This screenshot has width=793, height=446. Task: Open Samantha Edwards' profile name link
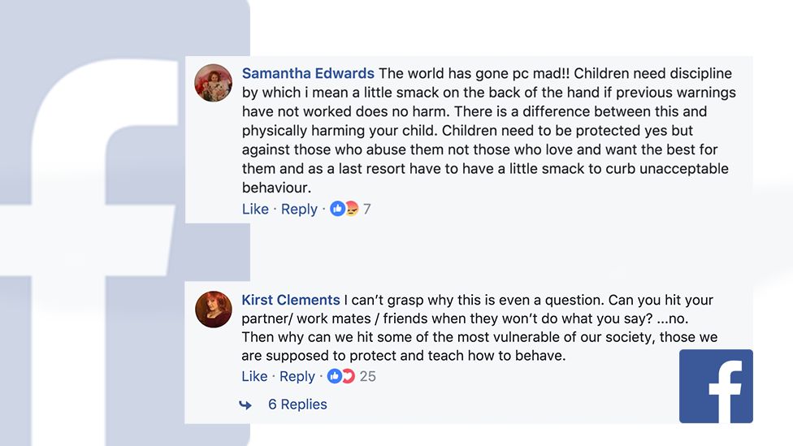coord(308,74)
